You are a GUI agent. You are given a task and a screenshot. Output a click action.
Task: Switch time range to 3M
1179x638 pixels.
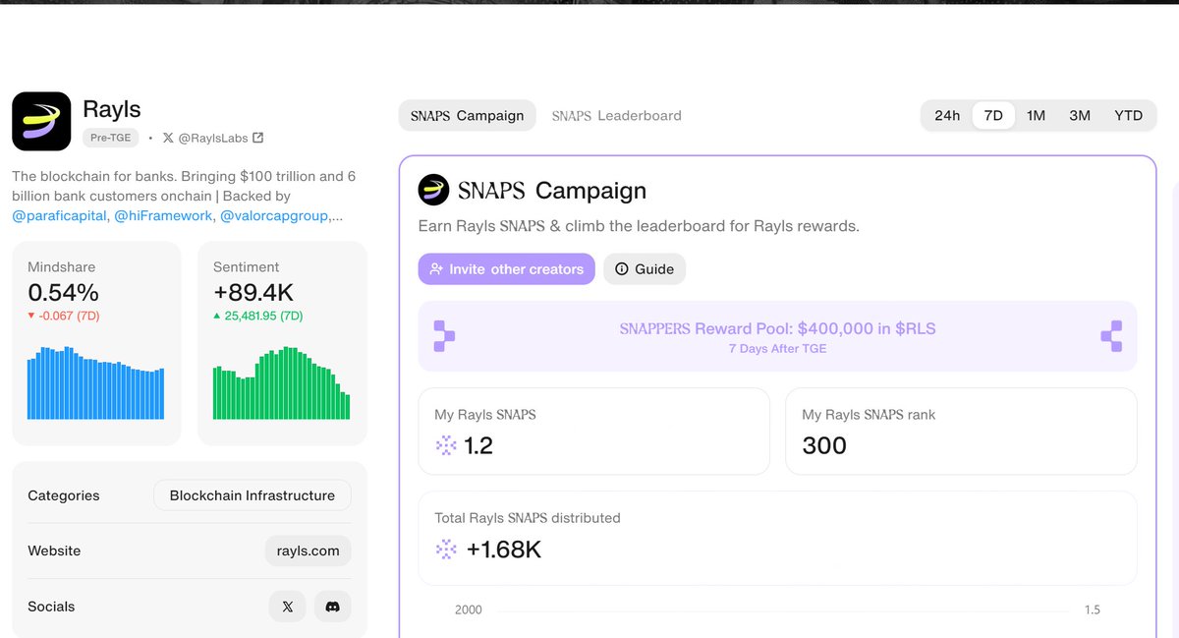(1080, 115)
